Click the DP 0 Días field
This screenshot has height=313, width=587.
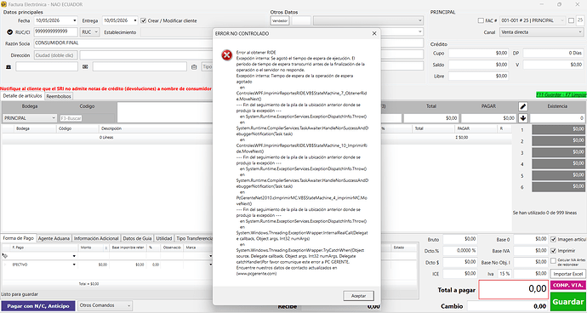pos(553,54)
